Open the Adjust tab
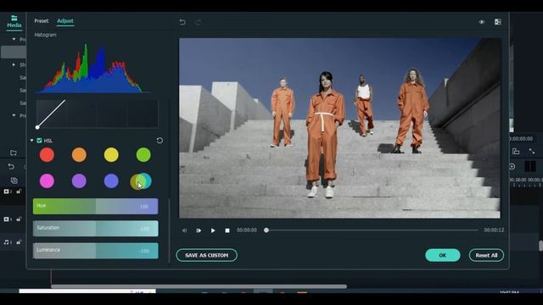The height and width of the screenshot is (305, 543). [x=65, y=21]
